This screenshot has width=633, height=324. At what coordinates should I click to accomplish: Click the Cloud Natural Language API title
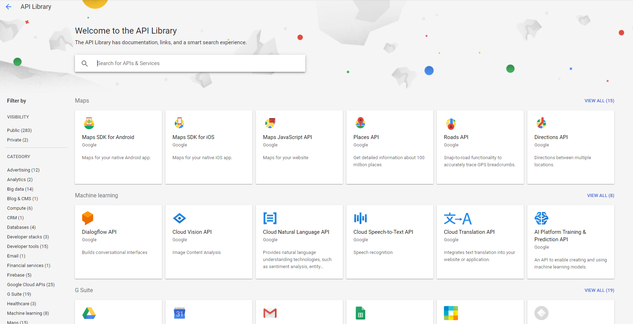pos(296,232)
